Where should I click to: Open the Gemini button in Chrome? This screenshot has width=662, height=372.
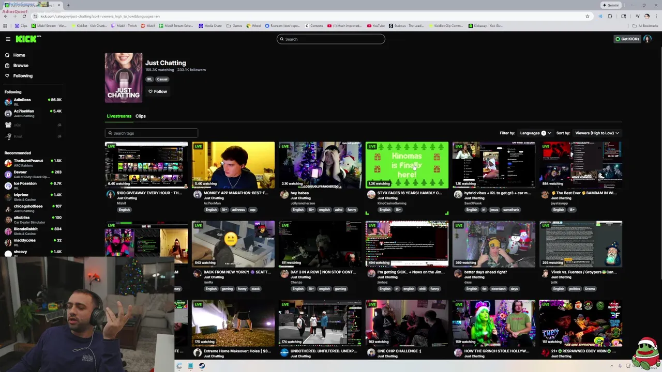point(611,5)
